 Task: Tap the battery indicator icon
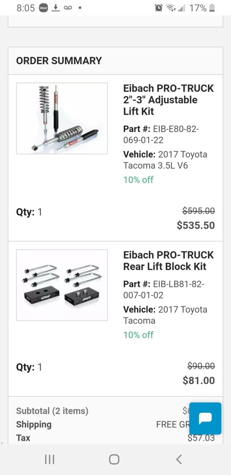212,8
